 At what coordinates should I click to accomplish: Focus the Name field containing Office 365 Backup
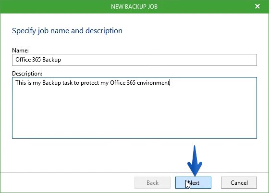(x=134, y=60)
